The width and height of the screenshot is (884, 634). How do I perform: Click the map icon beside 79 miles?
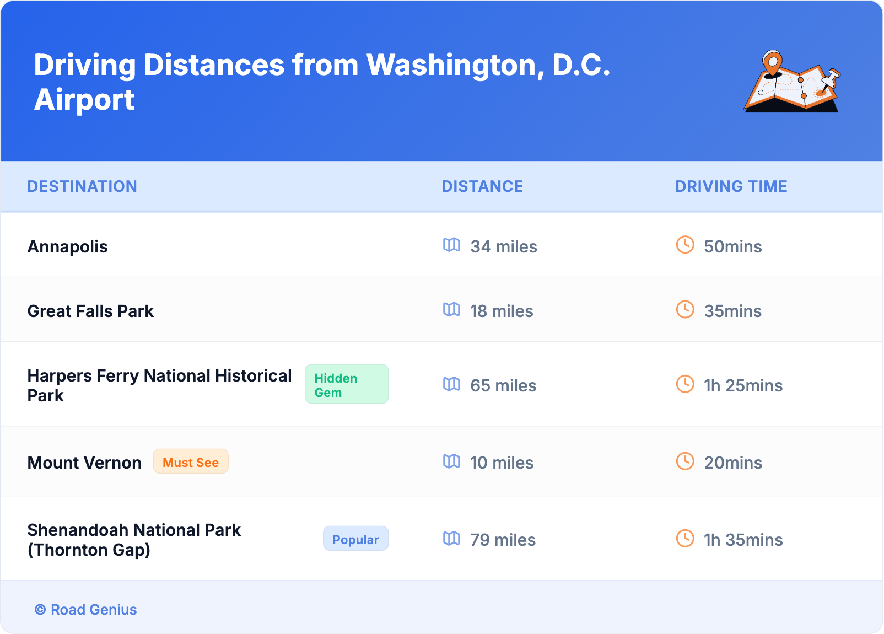451,539
